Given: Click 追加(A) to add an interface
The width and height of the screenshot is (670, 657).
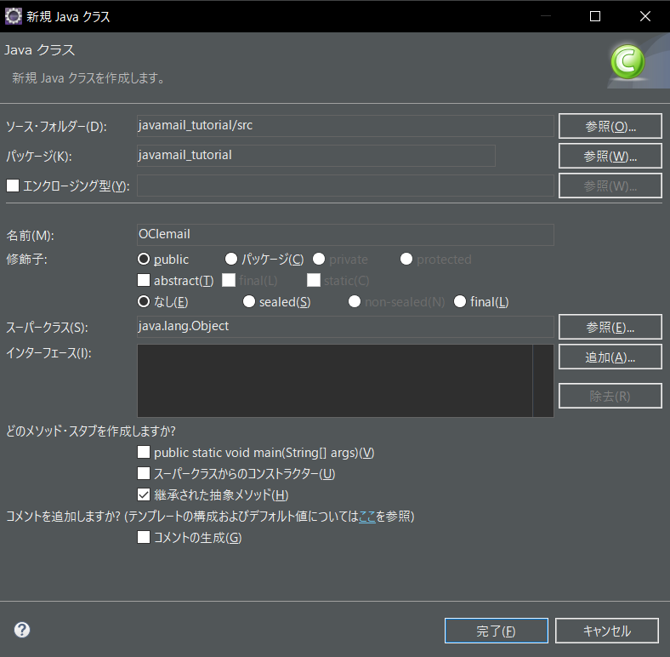Looking at the screenshot, I should click(610, 357).
